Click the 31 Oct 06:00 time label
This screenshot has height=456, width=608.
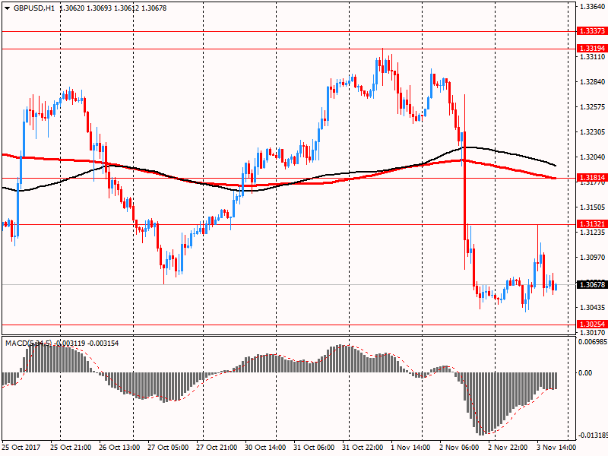[314, 447]
